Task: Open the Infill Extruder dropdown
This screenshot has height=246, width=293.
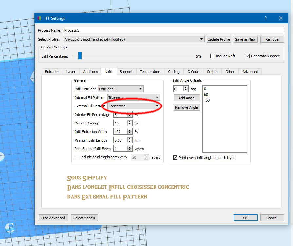Action: [121, 89]
